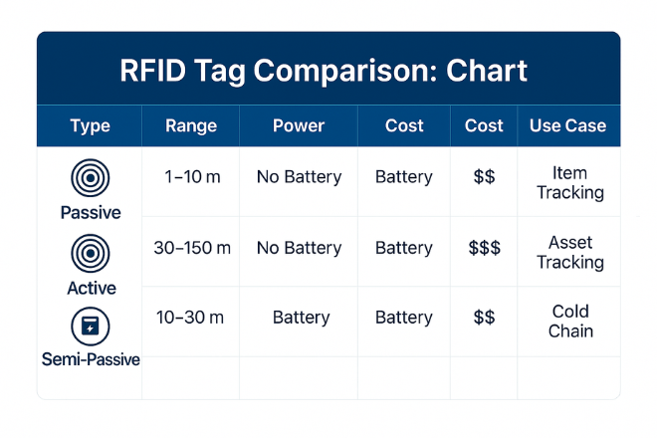Select the 10–30 m range cell
Image resolution: width=657 pixels, height=438 pixels.
(190, 318)
